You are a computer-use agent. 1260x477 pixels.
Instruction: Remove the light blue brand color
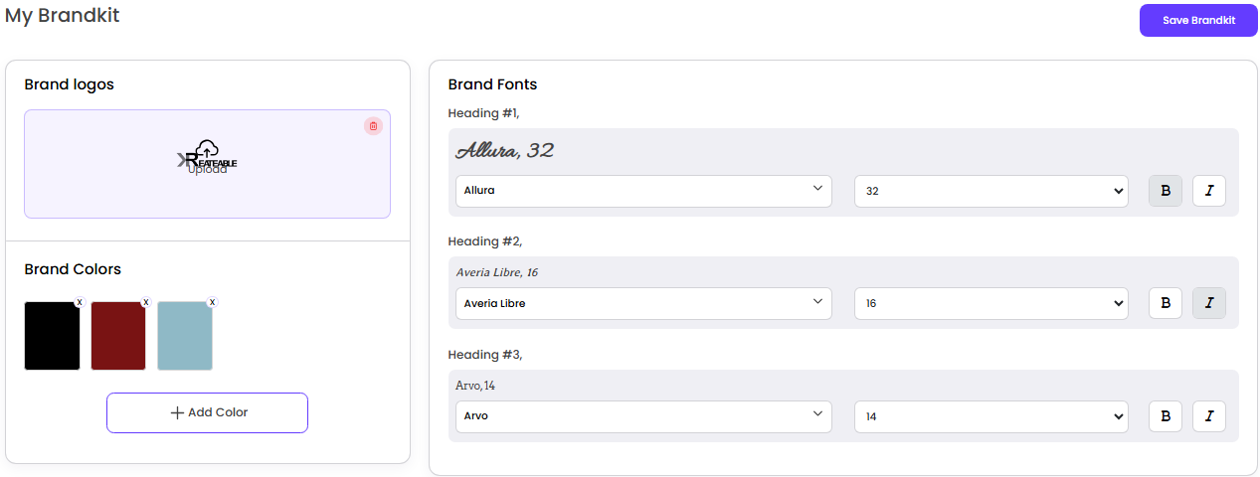212,302
